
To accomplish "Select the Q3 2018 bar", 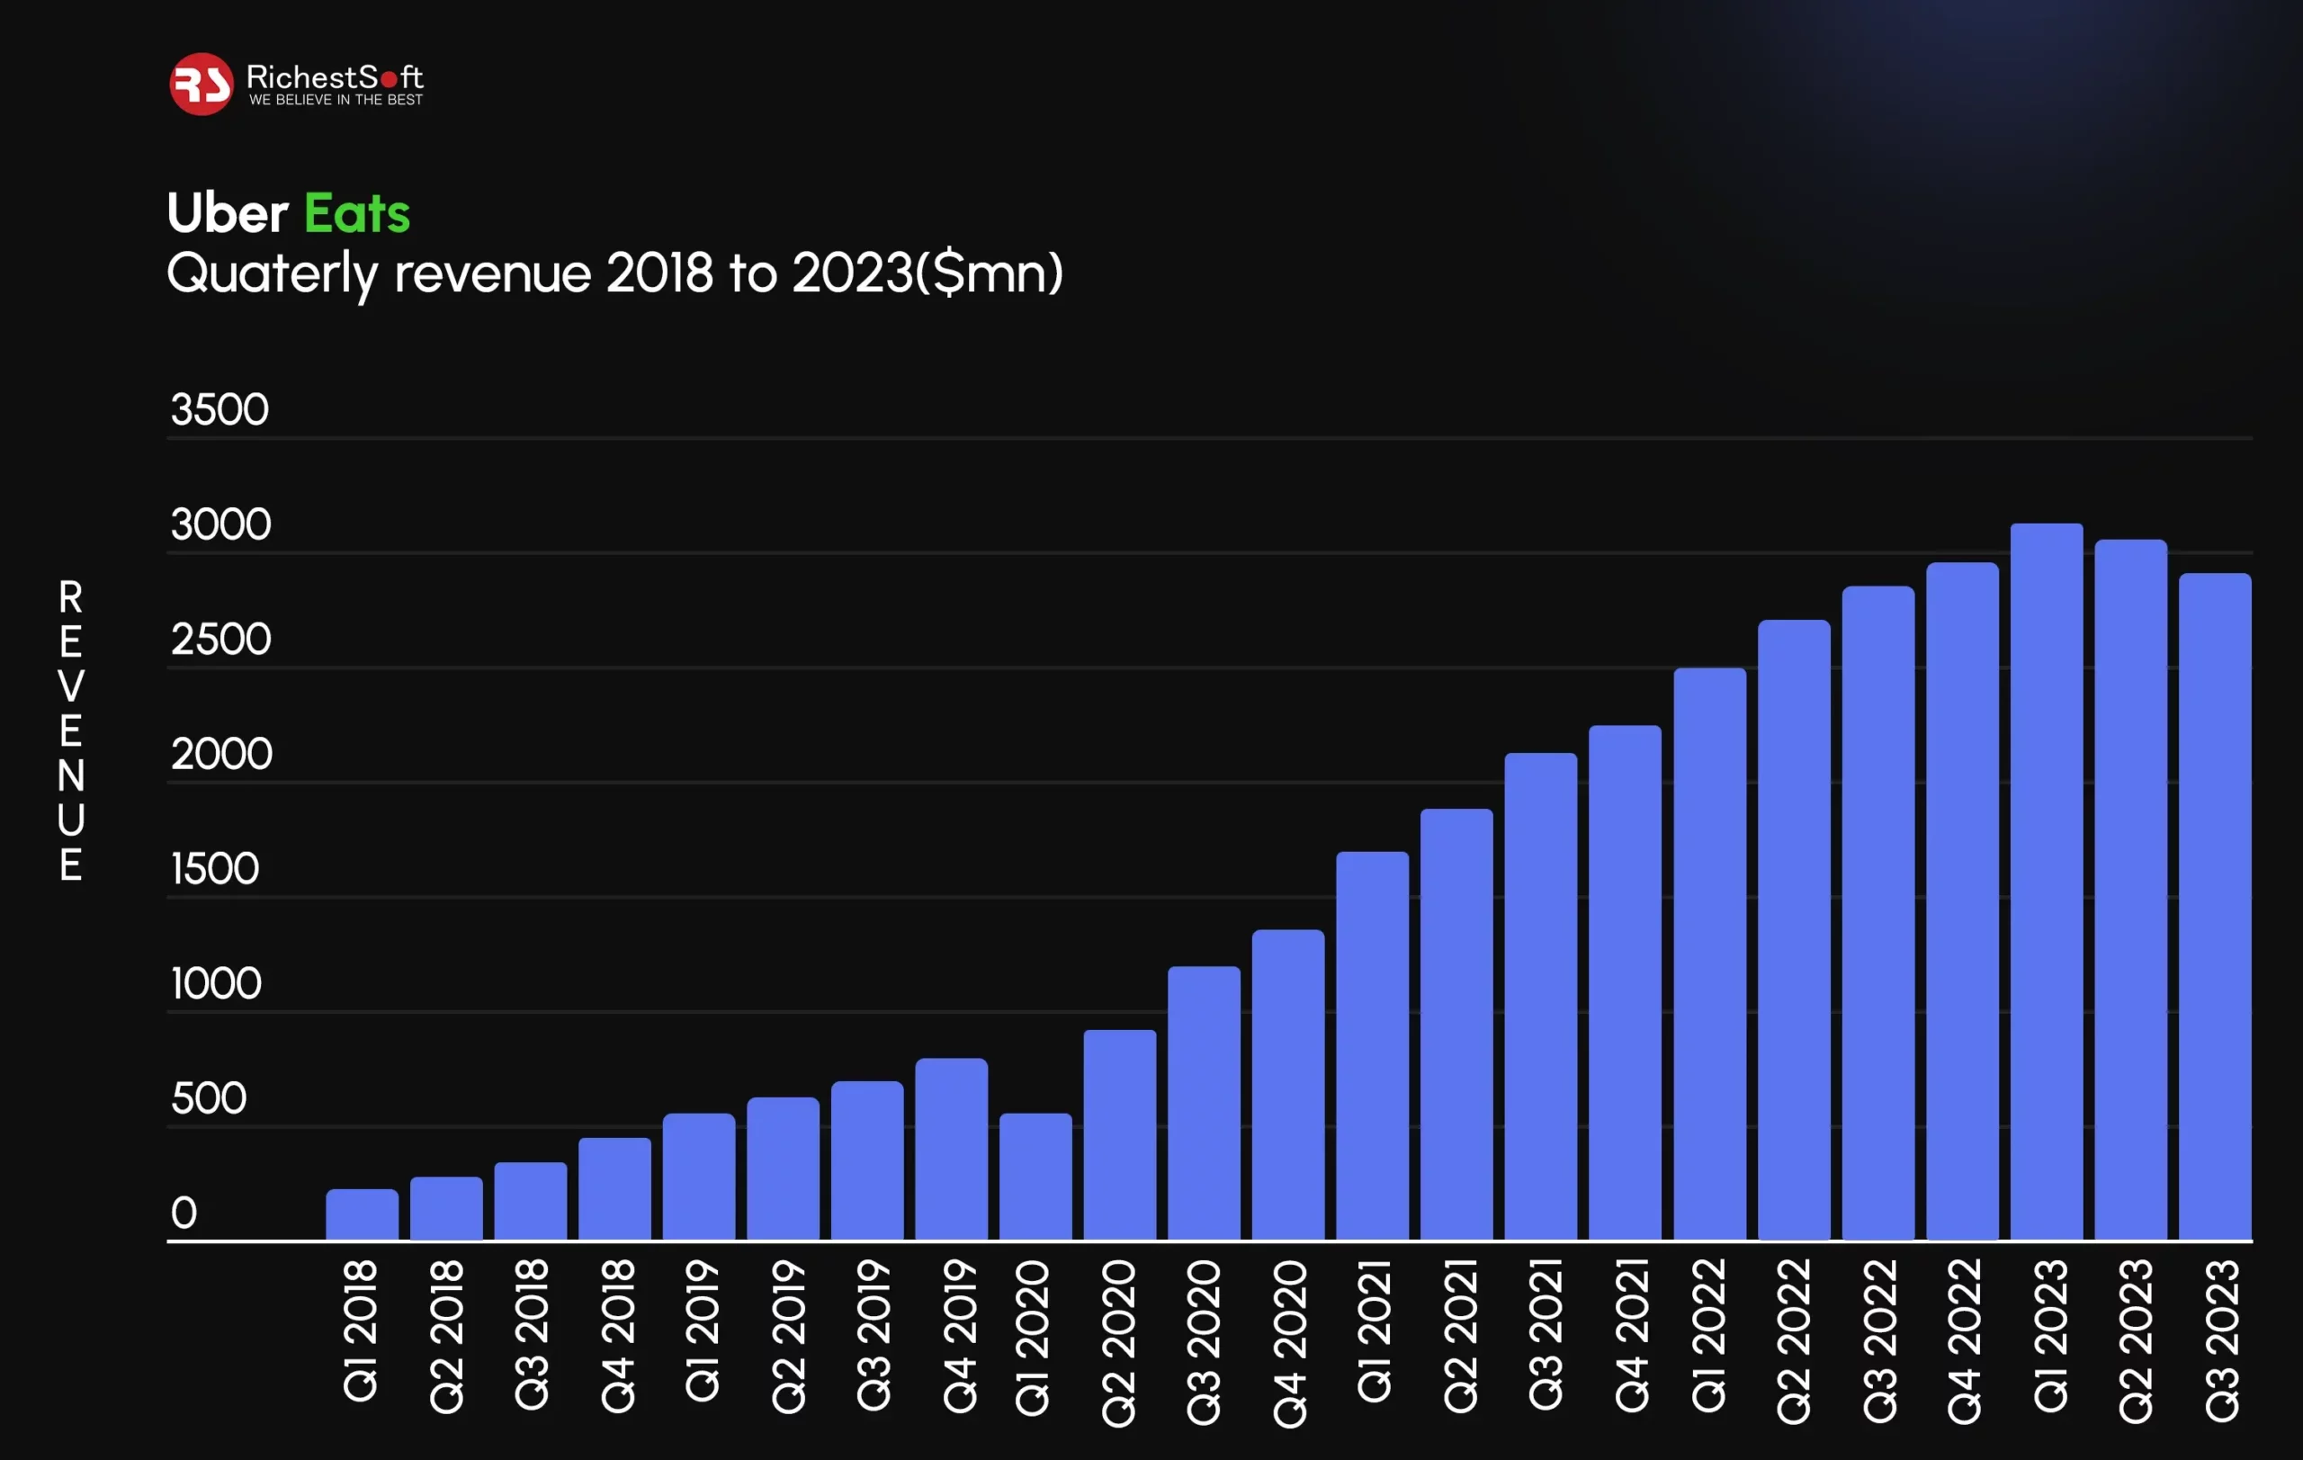I will [531, 1201].
